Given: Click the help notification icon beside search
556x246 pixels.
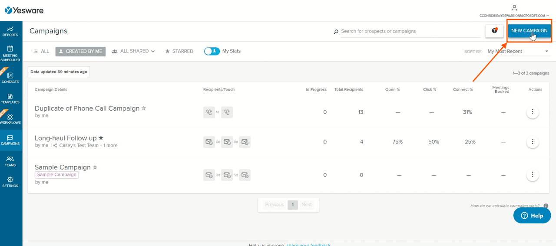Looking at the screenshot, I should point(494,31).
